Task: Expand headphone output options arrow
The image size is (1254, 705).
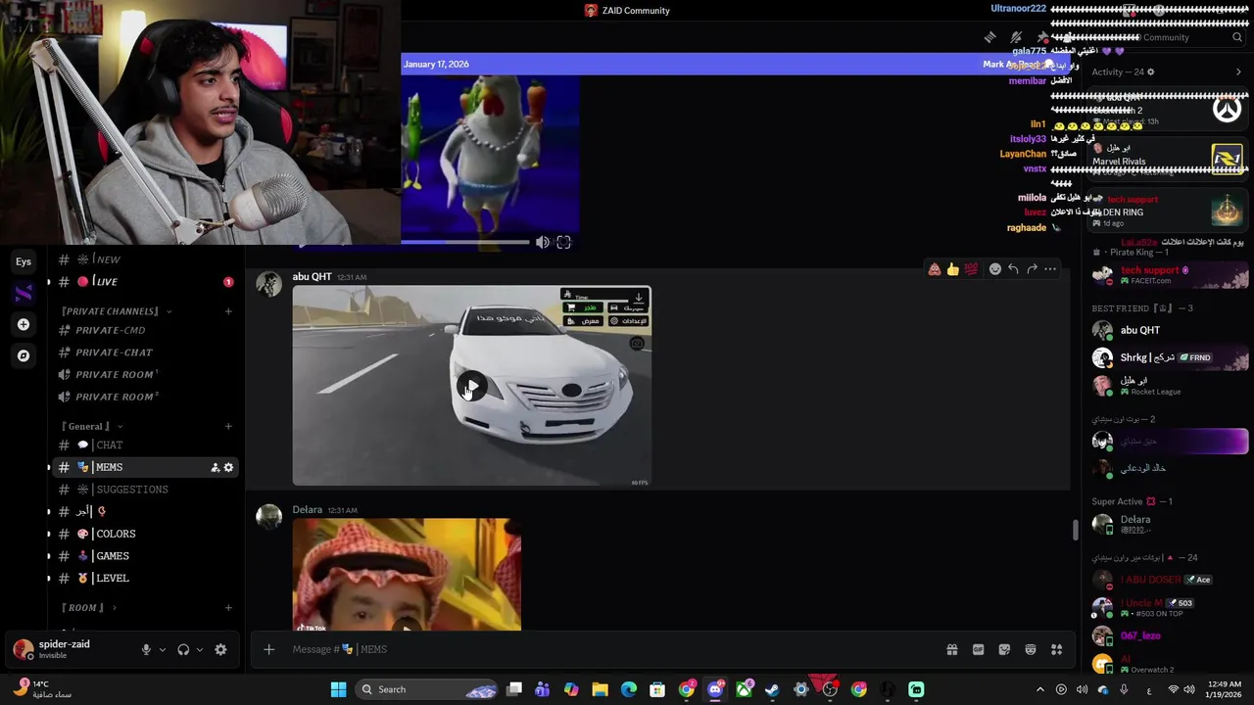Action: pyautogui.click(x=200, y=649)
